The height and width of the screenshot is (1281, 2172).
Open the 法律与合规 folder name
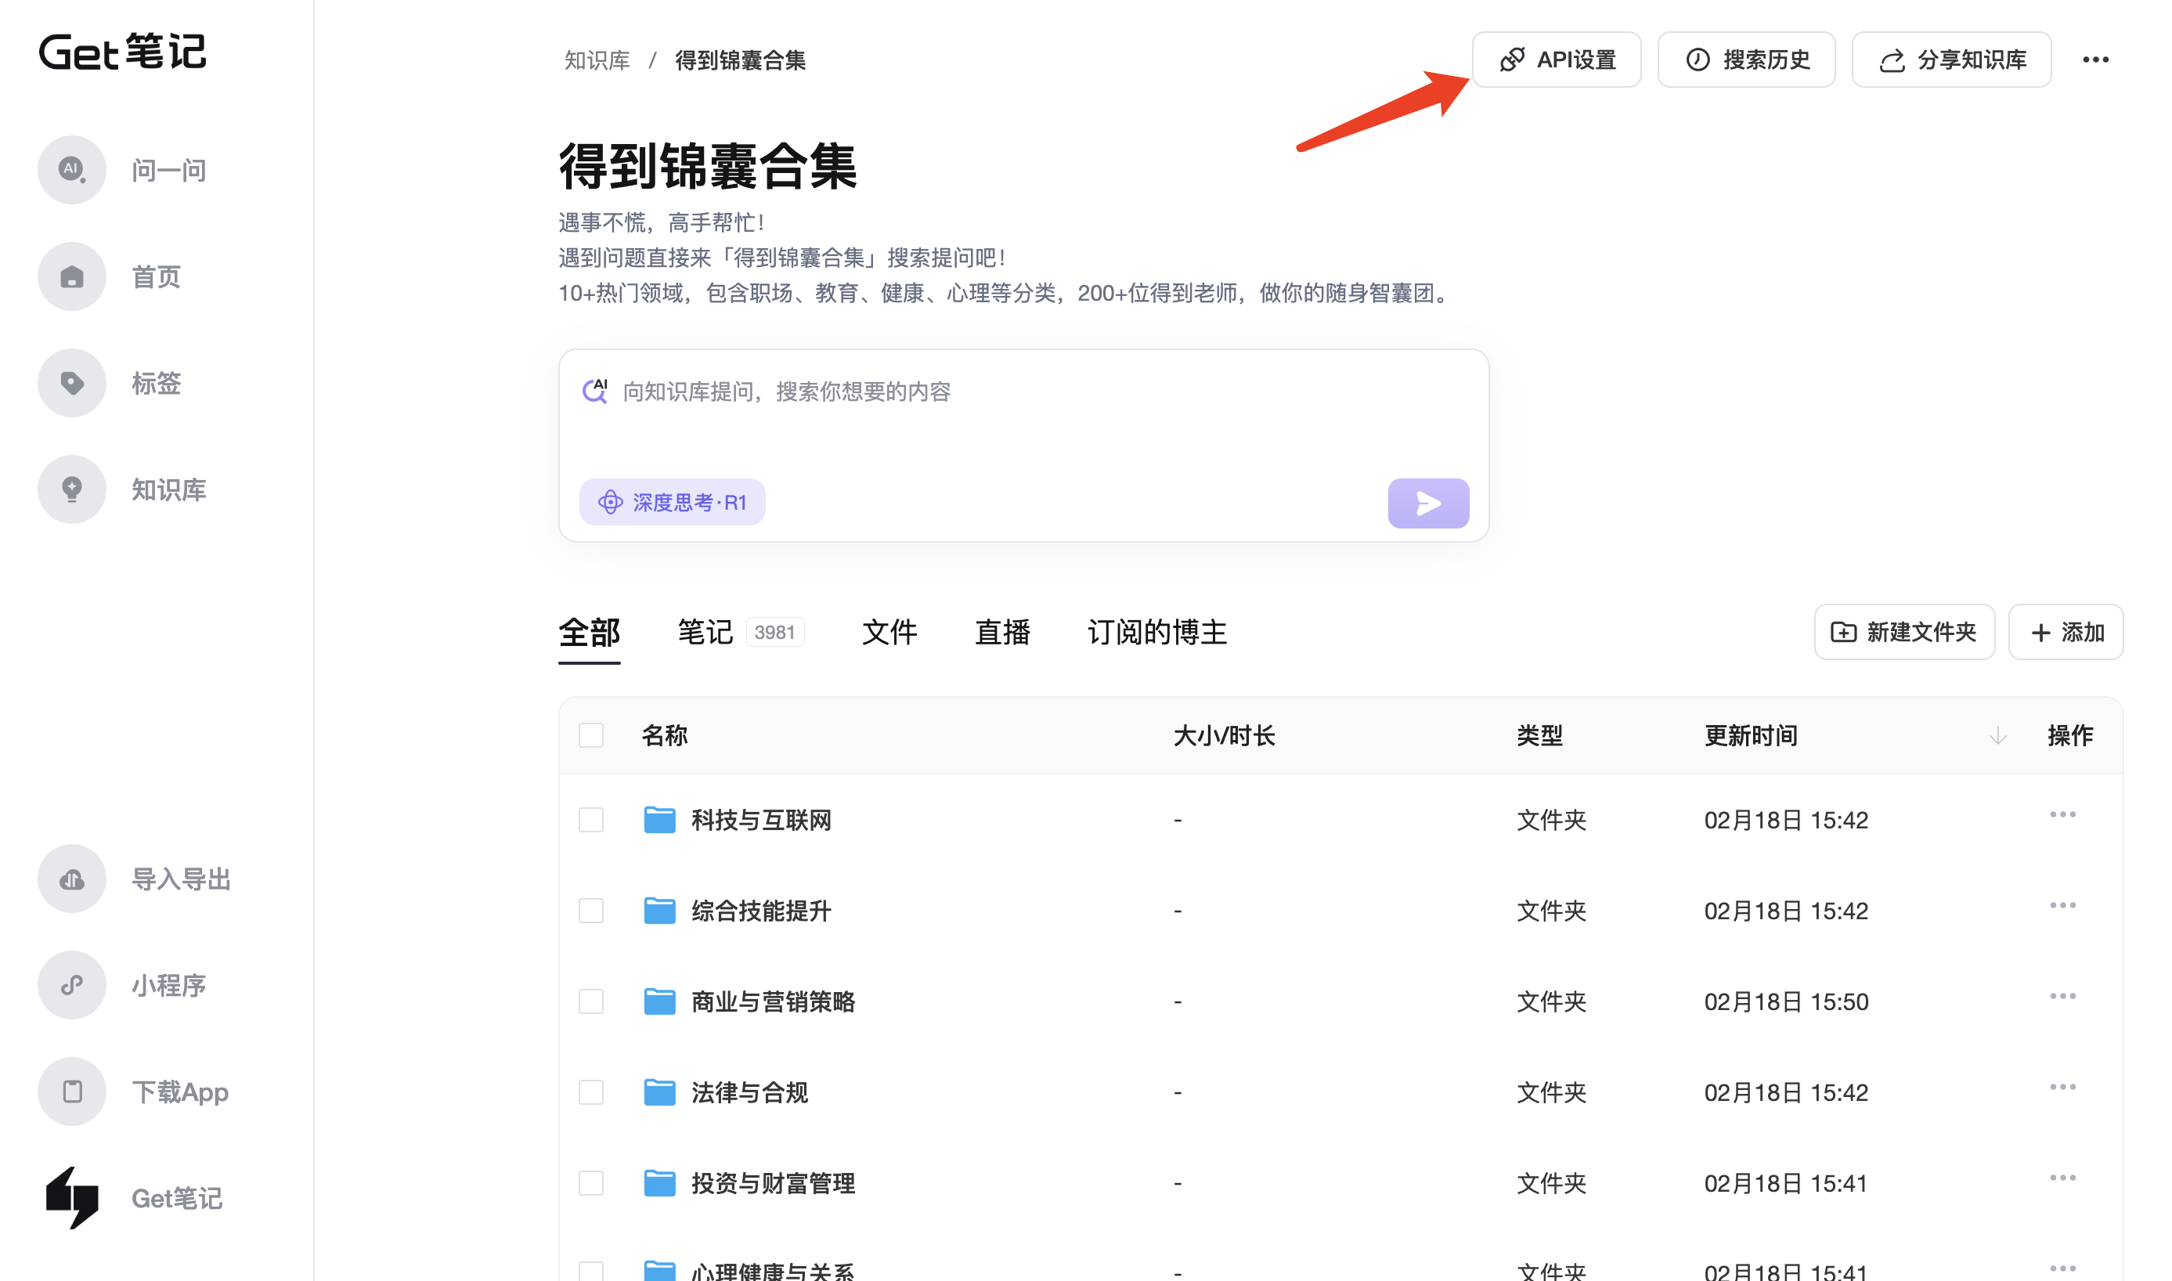pyautogui.click(x=749, y=1092)
